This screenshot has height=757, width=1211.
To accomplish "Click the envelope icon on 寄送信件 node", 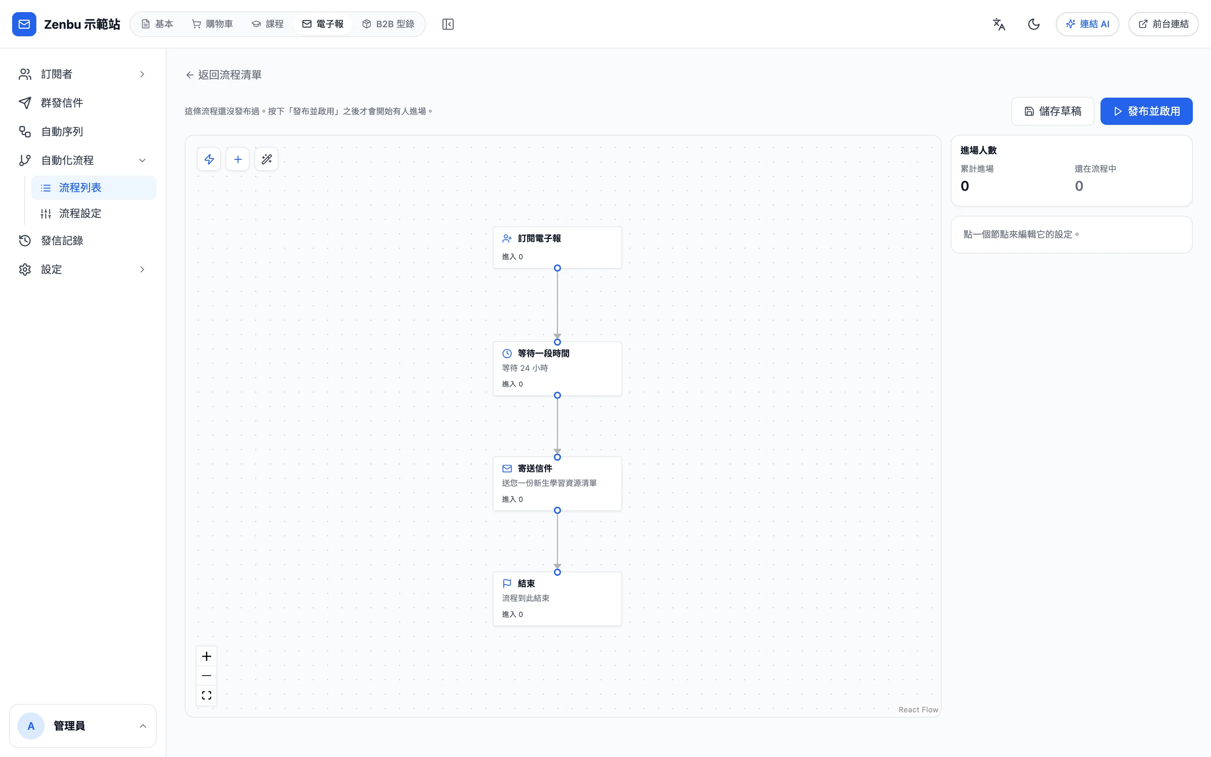I will point(507,469).
